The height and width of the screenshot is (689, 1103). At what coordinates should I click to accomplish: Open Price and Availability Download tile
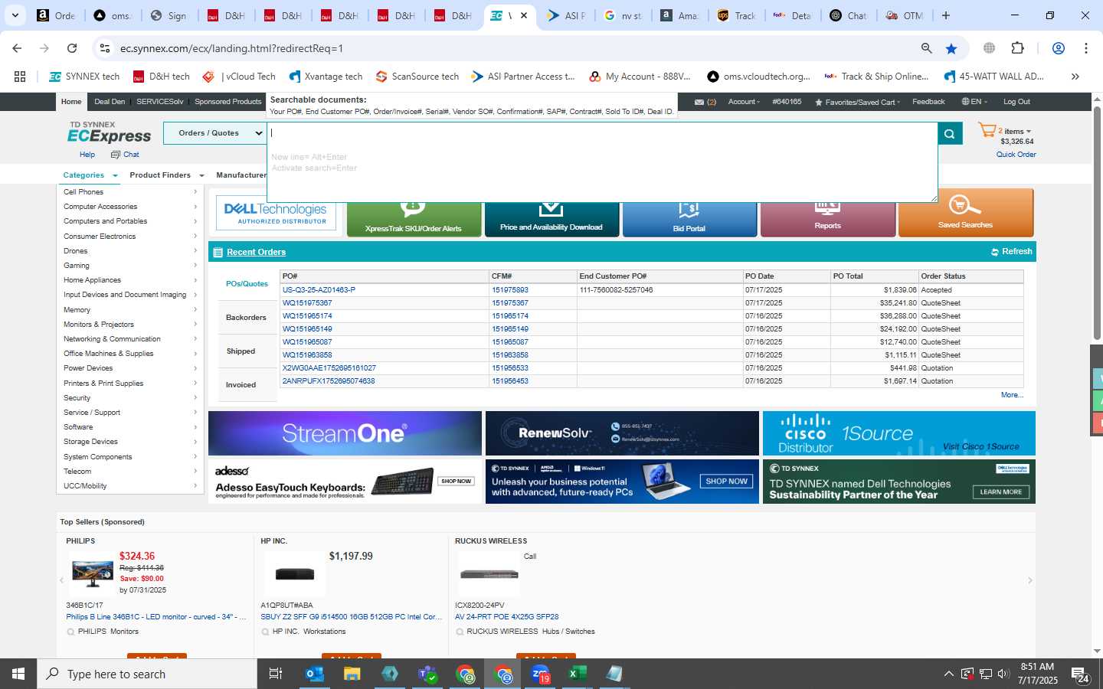551,220
